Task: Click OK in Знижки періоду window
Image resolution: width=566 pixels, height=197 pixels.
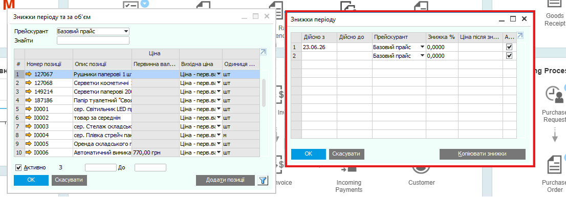Action: (308, 154)
